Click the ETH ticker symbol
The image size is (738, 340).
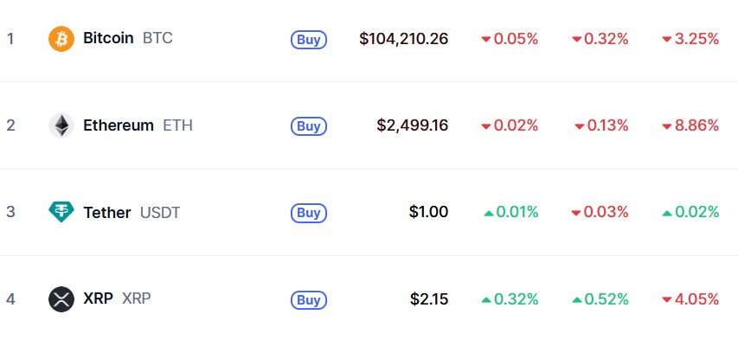click(x=178, y=125)
